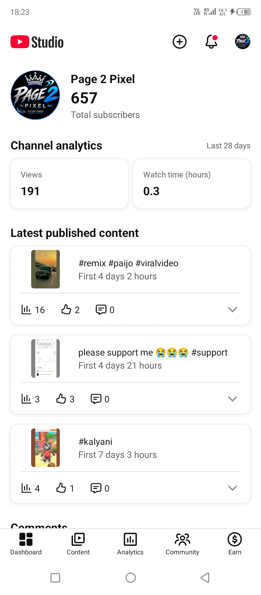
Task: Tap the YouTube Studio logo
Action: (37, 42)
